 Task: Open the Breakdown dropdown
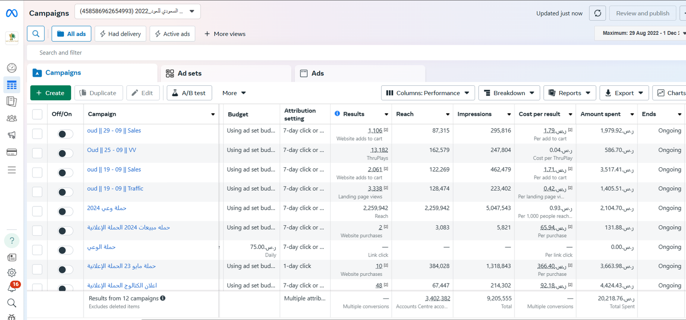coord(509,93)
